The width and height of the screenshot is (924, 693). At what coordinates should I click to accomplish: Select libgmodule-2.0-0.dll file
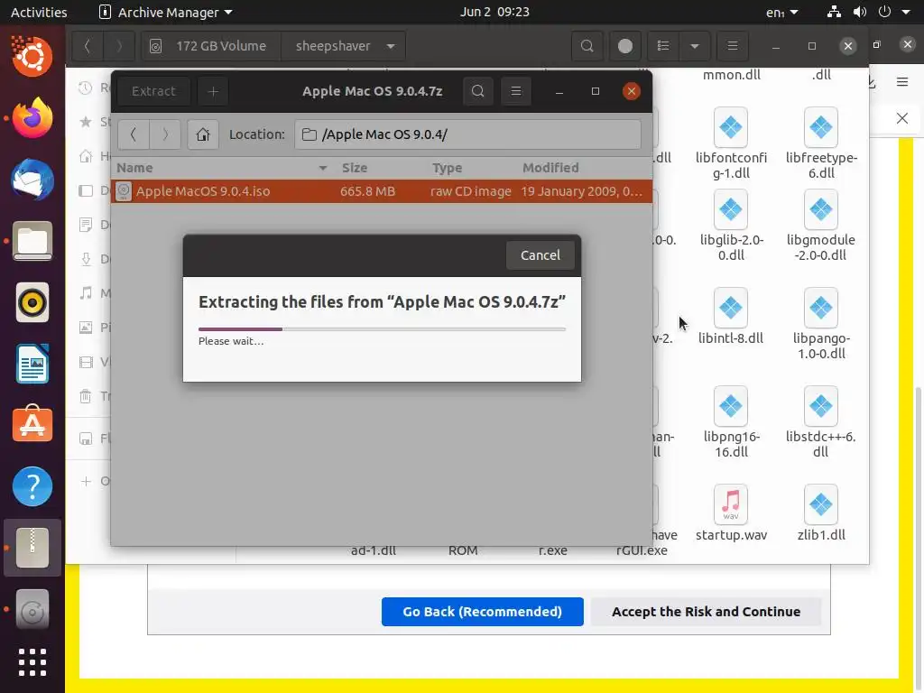(821, 226)
